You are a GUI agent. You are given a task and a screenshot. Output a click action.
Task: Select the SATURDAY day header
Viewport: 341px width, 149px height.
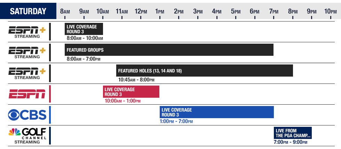pos(28,11)
